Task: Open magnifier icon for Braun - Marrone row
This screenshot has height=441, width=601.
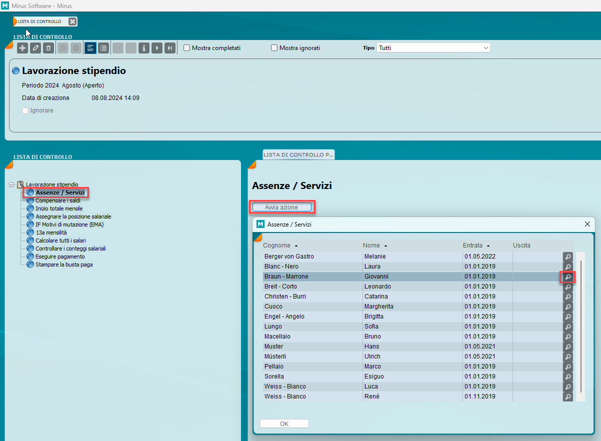Action: click(567, 276)
